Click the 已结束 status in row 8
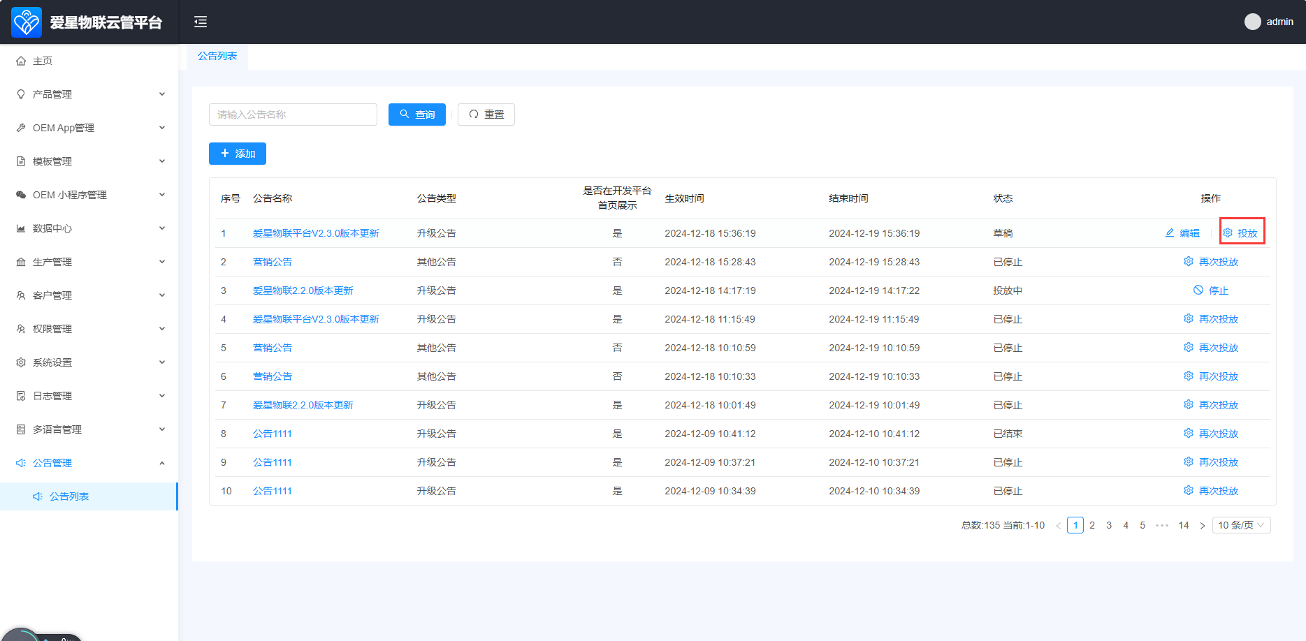Image resolution: width=1306 pixels, height=641 pixels. [1008, 434]
